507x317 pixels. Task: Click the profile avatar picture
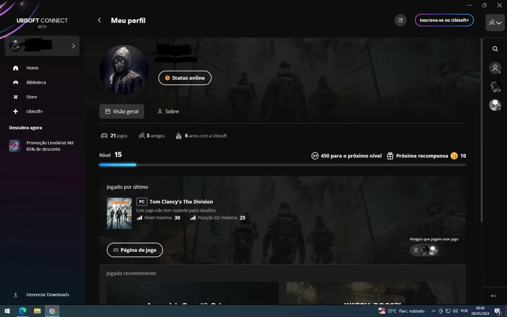tap(124, 70)
